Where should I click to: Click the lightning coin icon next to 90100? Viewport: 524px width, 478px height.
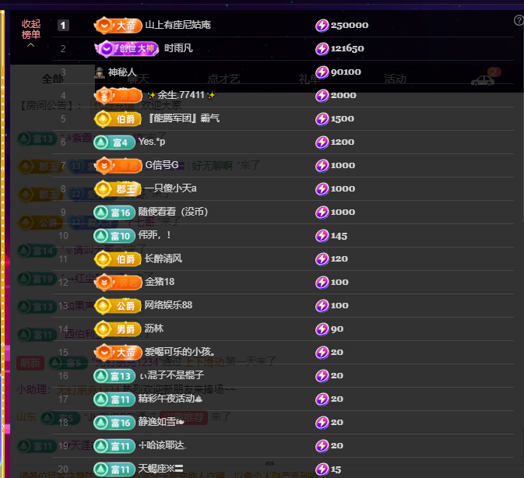[322, 72]
